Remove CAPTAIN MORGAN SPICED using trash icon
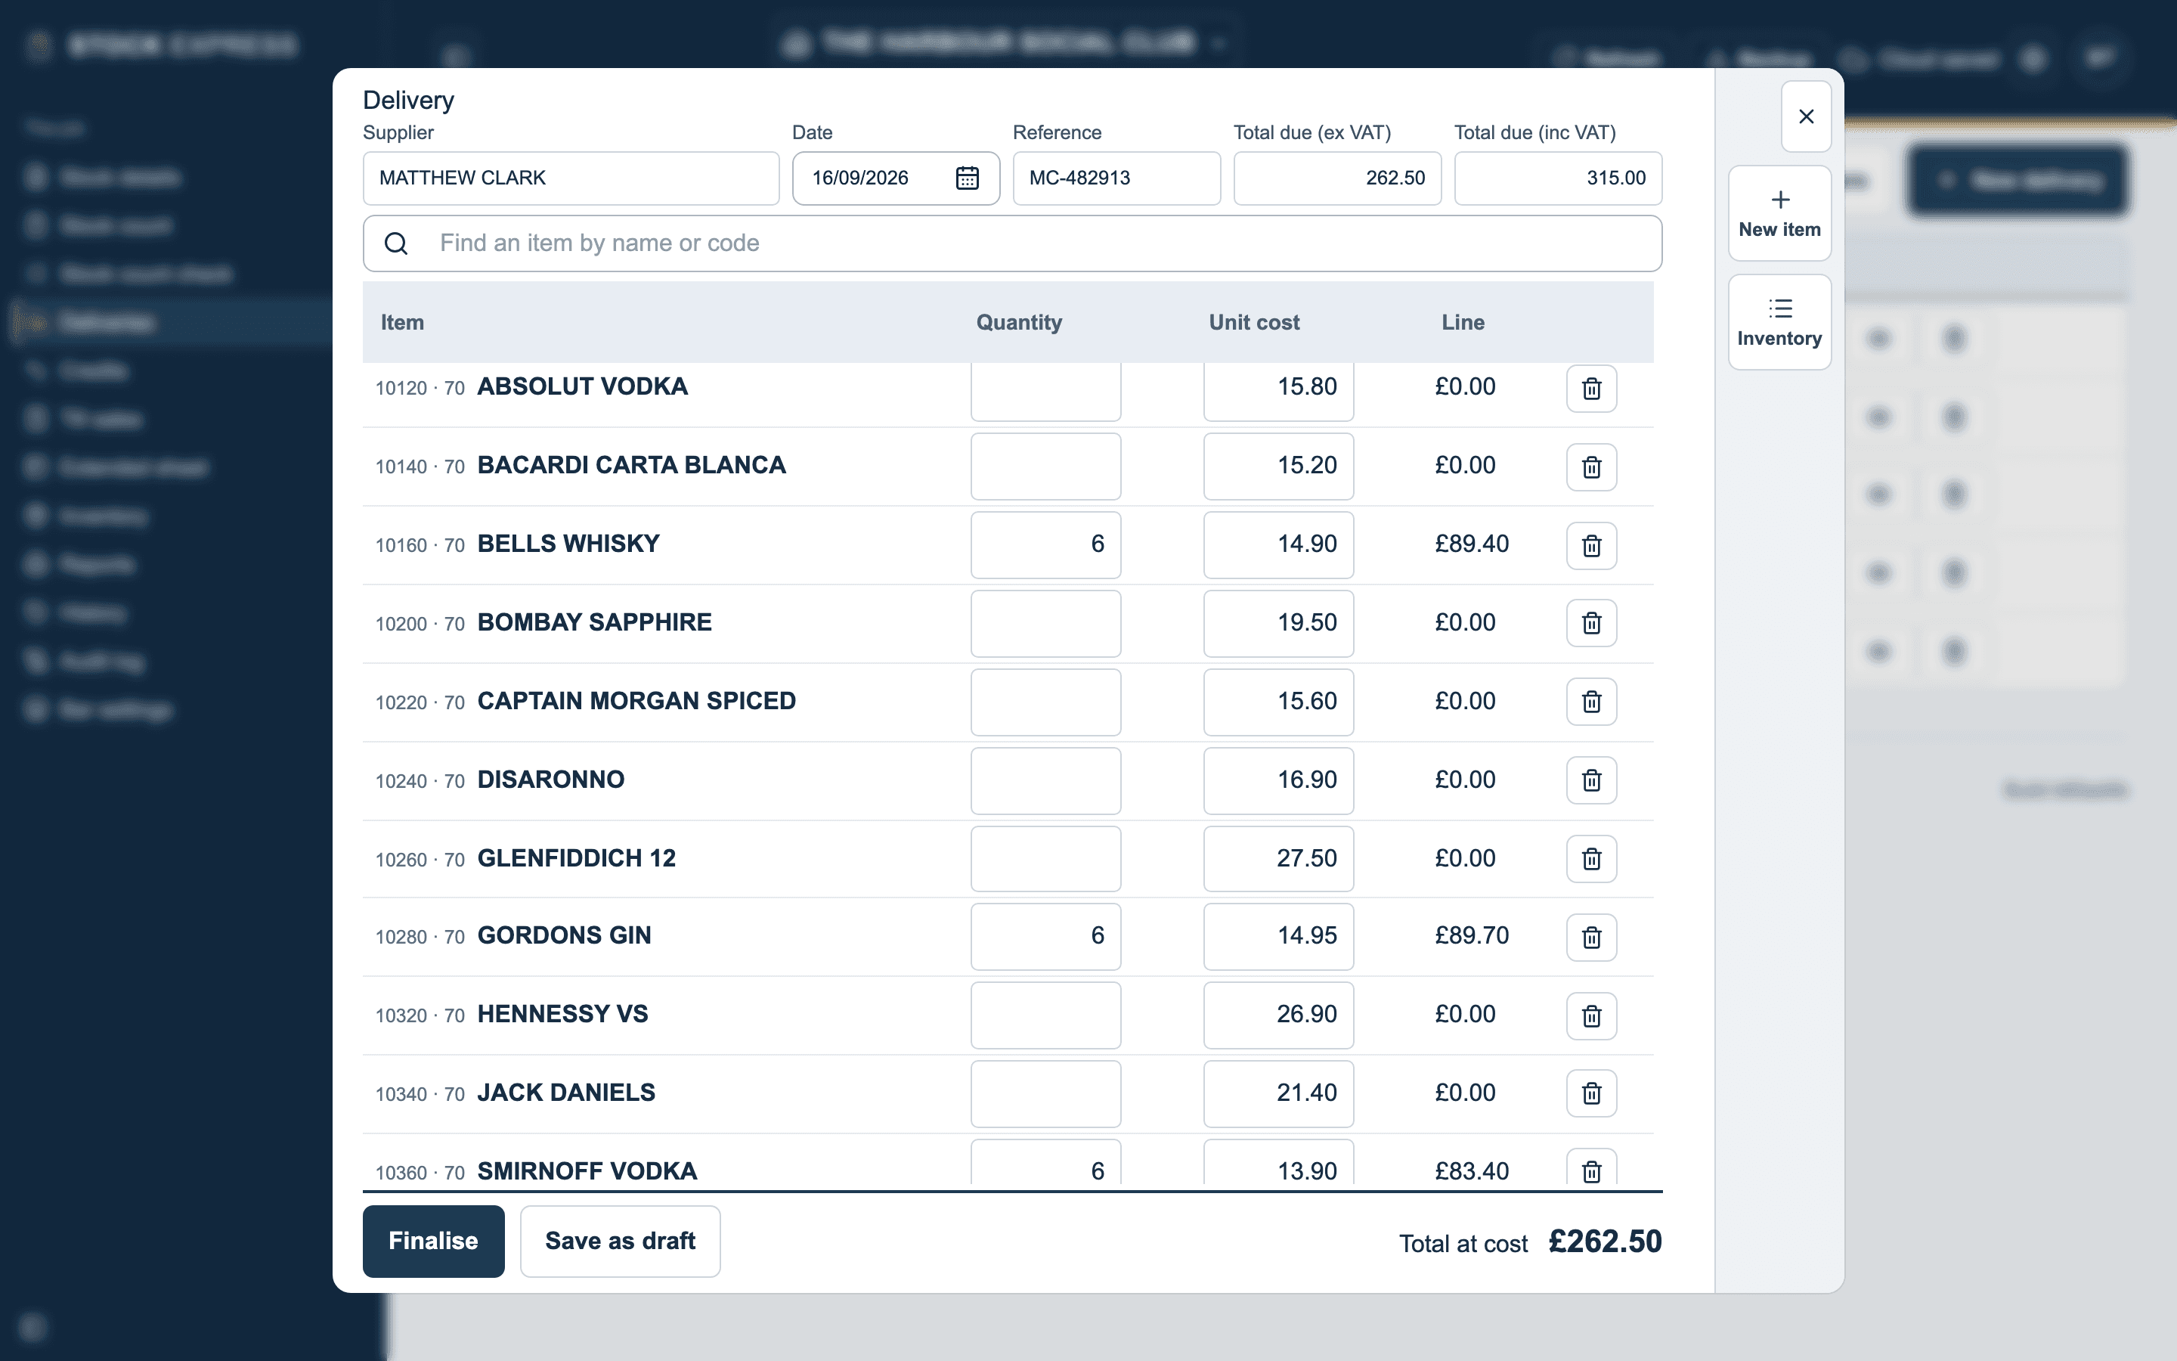The height and width of the screenshot is (1361, 2177). click(1591, 701)
